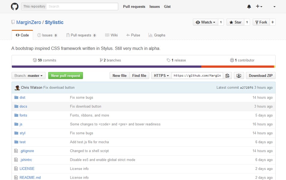Click the language breakdown color bar
The width and height of the screenshot is (286, 180).
pyautogui.click(x=144, y=67)
